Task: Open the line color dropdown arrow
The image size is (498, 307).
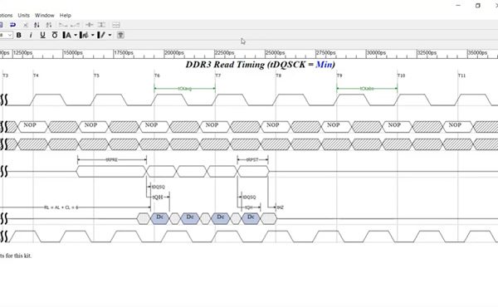Action: point(110,35)
